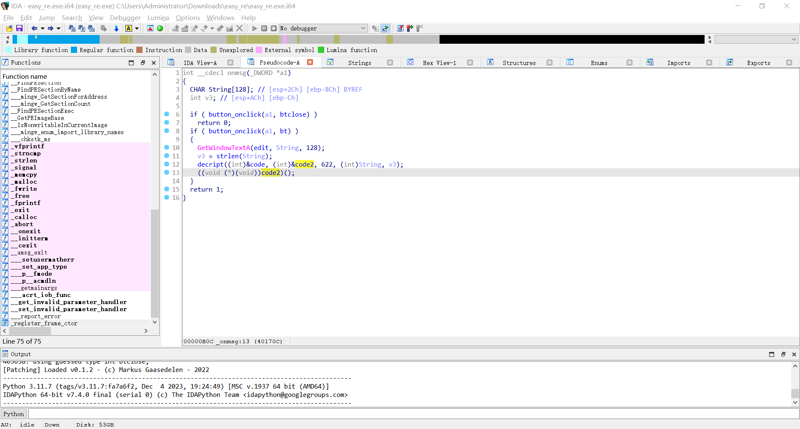Click the grey X cancel toolbar icon
This screenshot has height=429, width=800.
[x=239, y=28]
